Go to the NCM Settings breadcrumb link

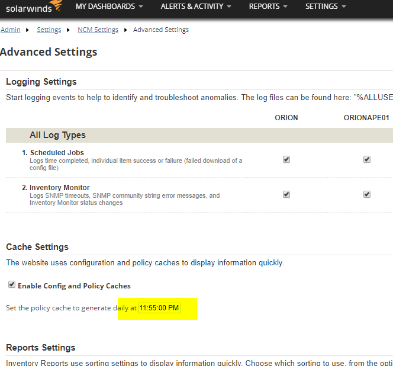[98, 30]
